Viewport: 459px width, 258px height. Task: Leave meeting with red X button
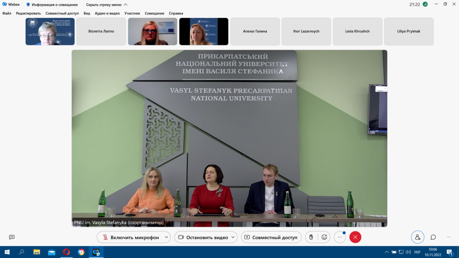point(355,237)
